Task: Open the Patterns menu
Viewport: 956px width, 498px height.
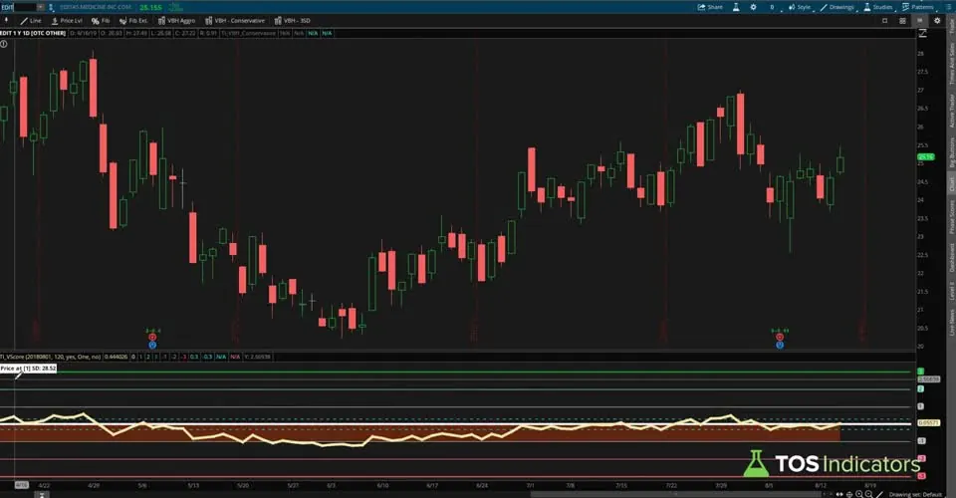Action: pyautogui.click(x=917, y=7)
